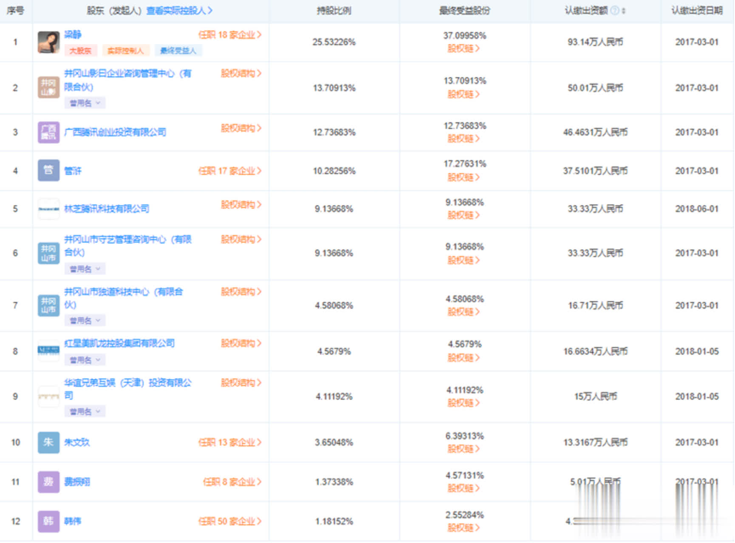Click 韩伟's purple avatar icon

(48, 521)
